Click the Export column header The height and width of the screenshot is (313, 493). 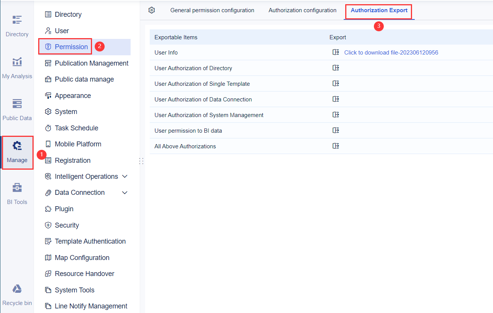(338, 37)
